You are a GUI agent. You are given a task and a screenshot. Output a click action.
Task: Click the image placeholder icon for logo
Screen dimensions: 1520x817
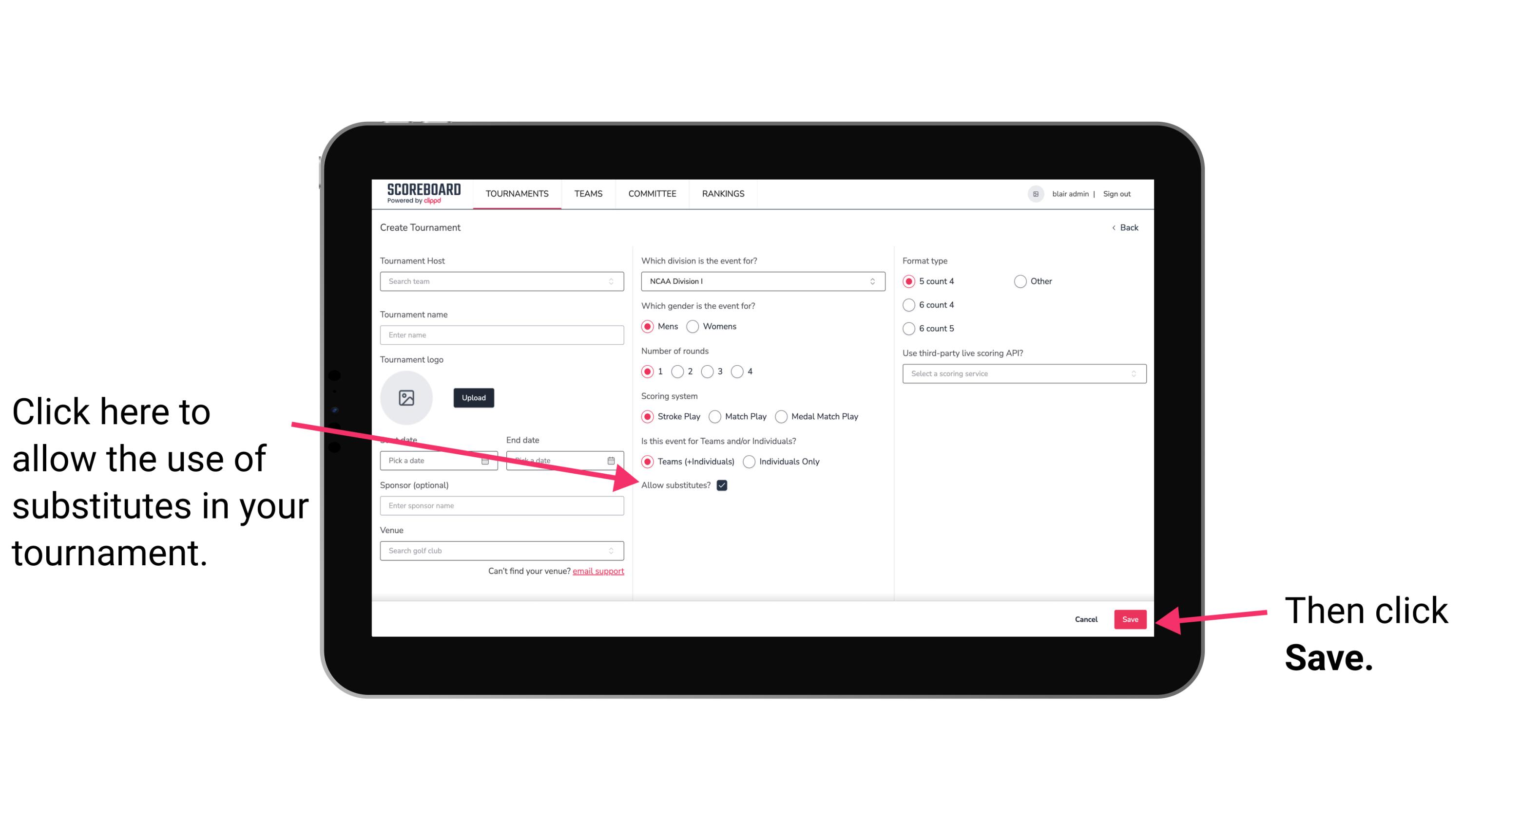pyautogui.click(x=406, y=397)
